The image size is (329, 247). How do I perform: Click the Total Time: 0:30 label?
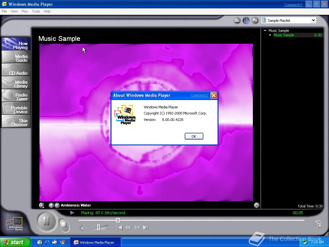click(x=310, y=206)
